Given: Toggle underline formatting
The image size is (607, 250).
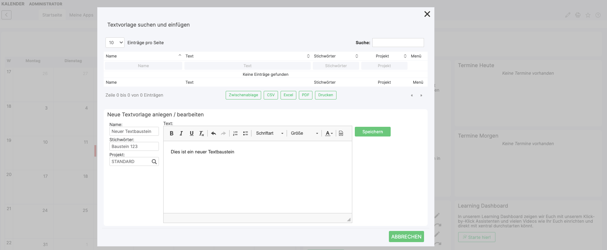Looking at the screenshot, I should [x=192, y=133].
